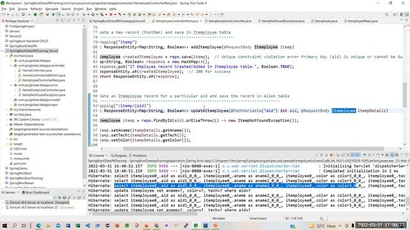Open the Project menu
This screenshot has width=410, height=230.
click(x=78, y=9)
